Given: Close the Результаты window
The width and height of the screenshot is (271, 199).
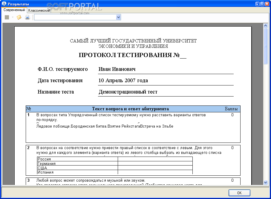Looking at the screenshot, I should (267, 4).
